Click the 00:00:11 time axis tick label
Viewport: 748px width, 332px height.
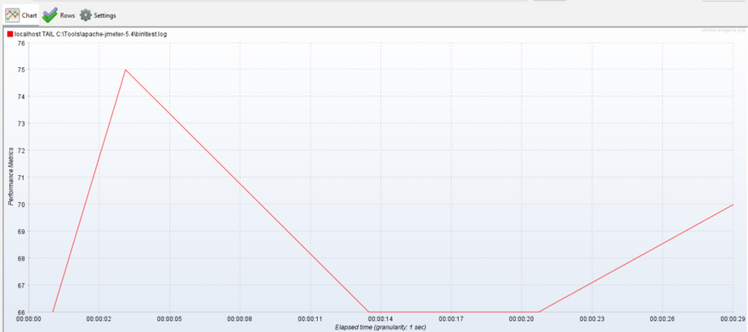310,319
